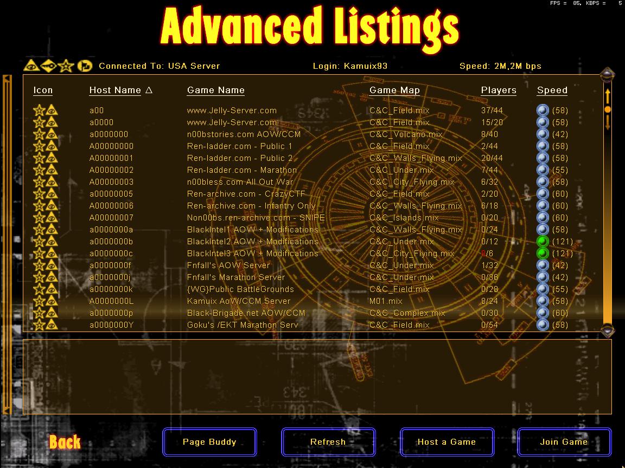Sort listings by the Speed column header
The image size is (625, 468).
point(552,90)
